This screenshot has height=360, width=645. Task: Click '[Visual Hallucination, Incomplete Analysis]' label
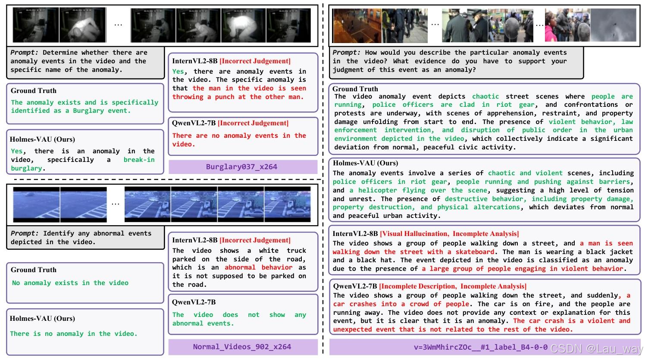click(x=449, y=234)
